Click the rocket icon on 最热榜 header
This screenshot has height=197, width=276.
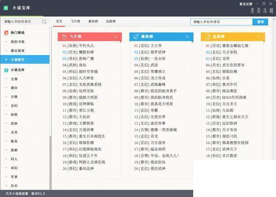(x=136, y=37)
